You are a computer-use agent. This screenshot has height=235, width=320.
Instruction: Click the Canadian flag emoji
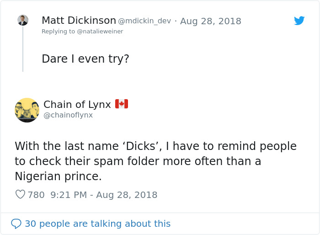(x=122, y=104)
